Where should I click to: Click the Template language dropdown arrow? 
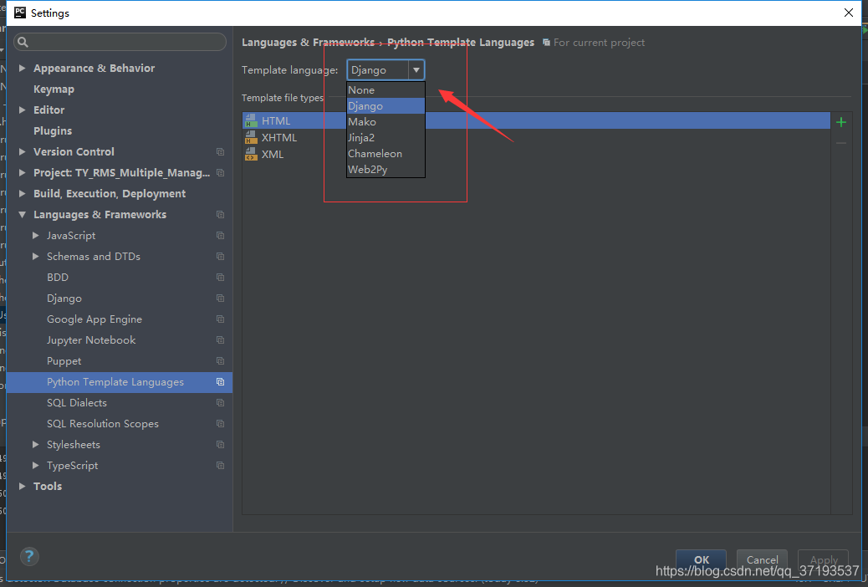tap(416, 70)
